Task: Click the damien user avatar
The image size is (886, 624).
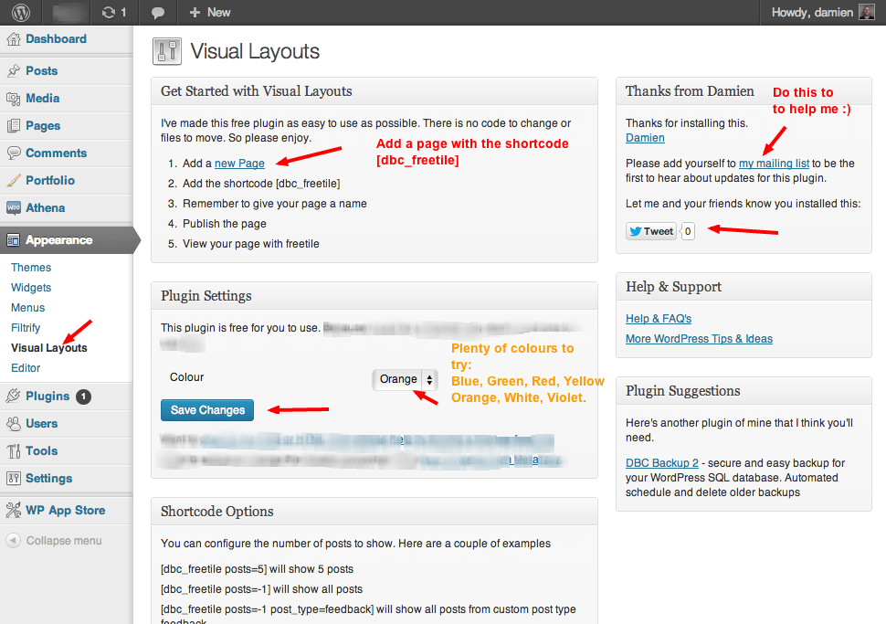Action: (866, 12)
